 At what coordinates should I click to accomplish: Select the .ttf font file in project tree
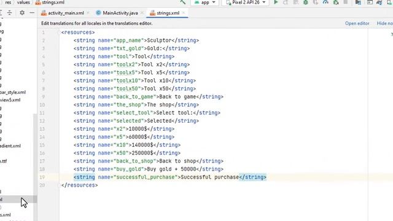tap(4, 161)
